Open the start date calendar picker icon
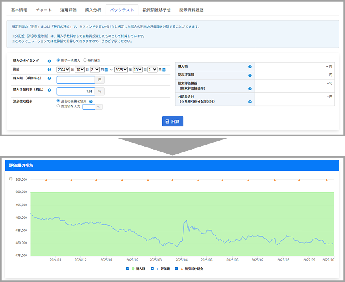The width and height of the screenshot is (345, 282). click(106, 70)
